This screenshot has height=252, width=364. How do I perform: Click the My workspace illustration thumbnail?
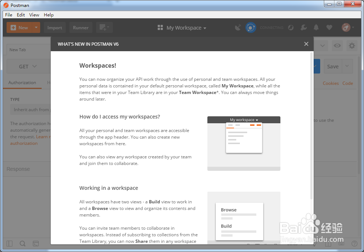click(x=244, y=143)
